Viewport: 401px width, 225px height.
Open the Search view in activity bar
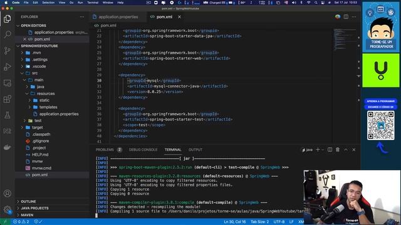pyautogui.click(x=7, y=34)
